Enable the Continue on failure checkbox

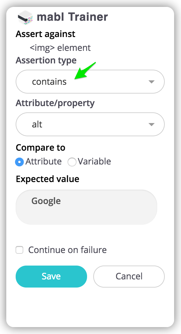pos(19,250)
